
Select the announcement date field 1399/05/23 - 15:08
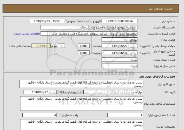coord(47,21)
